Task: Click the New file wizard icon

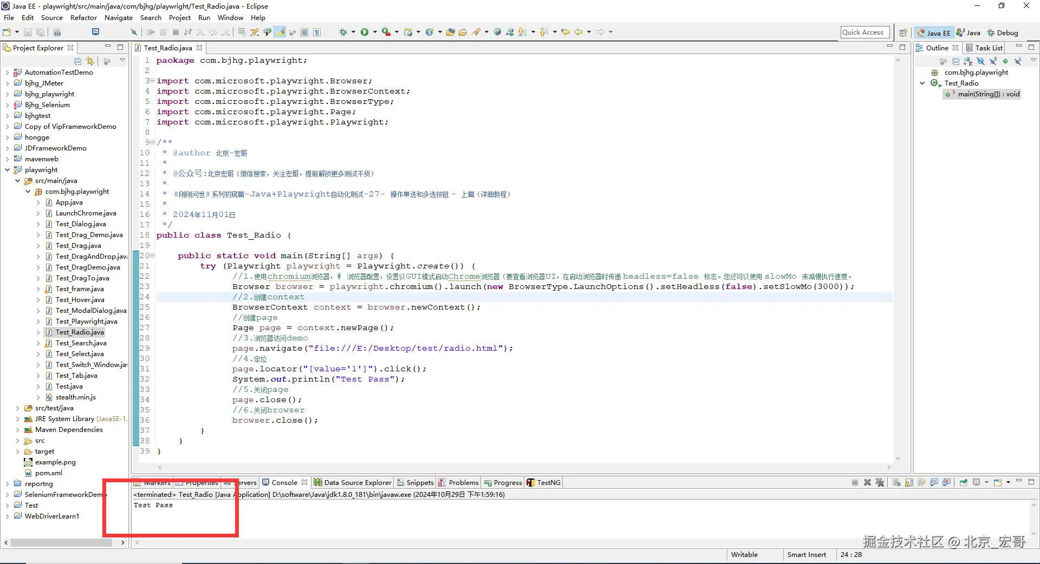Action: click(8, 32)
